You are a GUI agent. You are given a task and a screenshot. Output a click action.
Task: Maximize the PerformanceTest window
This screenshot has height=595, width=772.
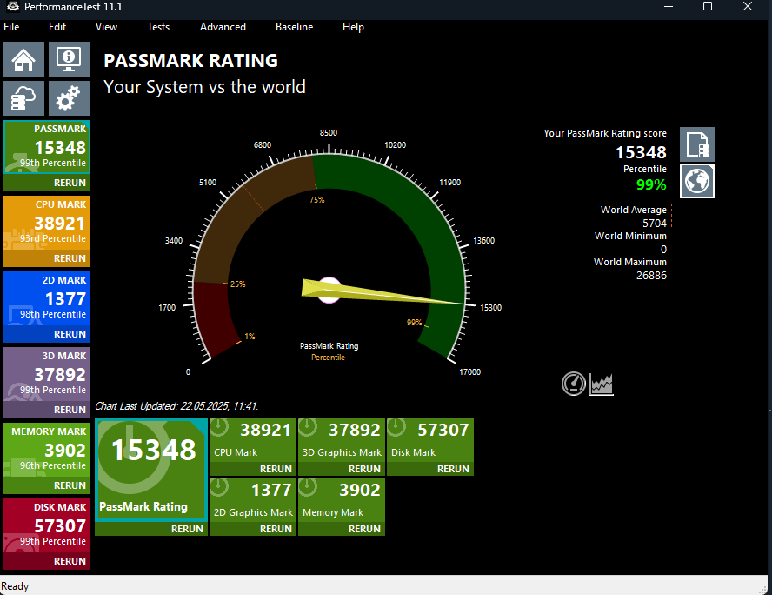[708, 6]
